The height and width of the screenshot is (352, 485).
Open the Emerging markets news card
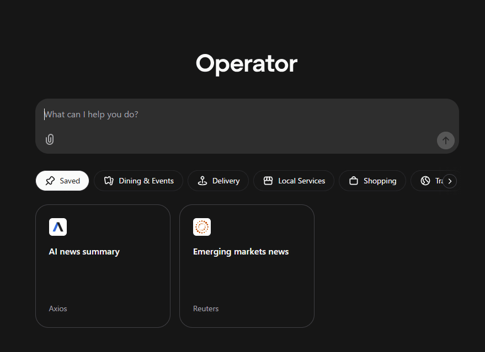pyautogui.click(x=247, y=266)
